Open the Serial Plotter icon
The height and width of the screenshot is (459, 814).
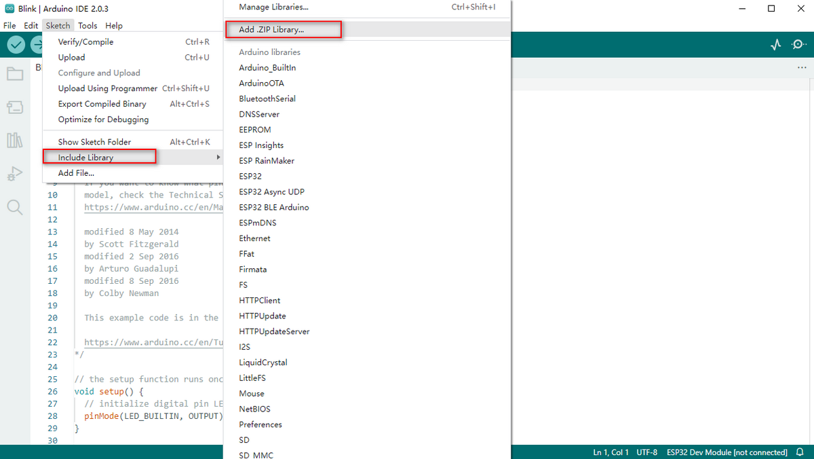776,45
